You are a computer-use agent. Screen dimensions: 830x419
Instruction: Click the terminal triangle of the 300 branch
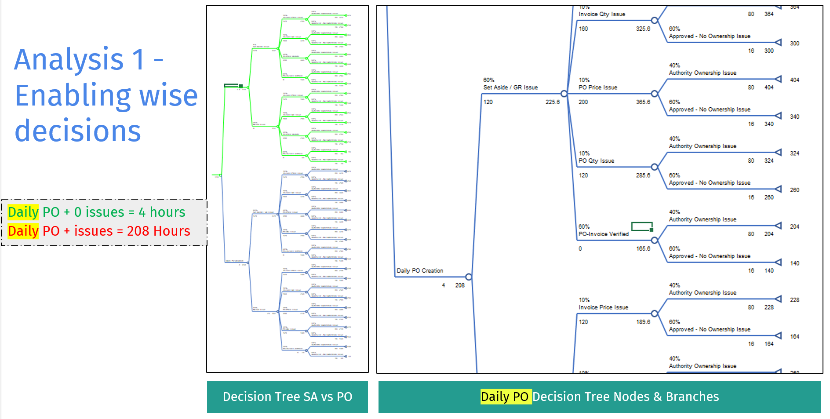[x=778, y=42]
